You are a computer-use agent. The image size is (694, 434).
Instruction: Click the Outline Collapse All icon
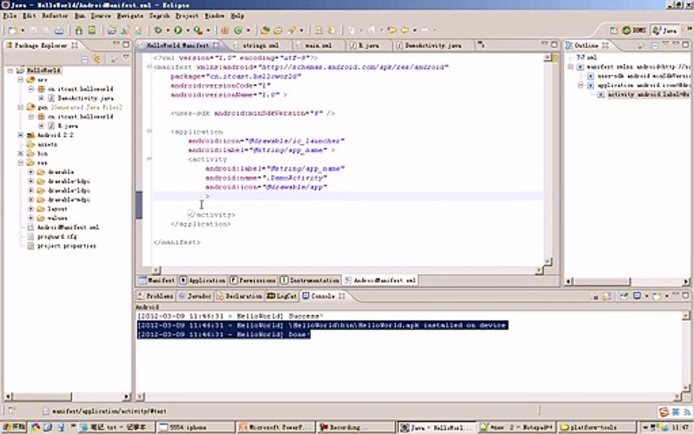coord(655,45)
